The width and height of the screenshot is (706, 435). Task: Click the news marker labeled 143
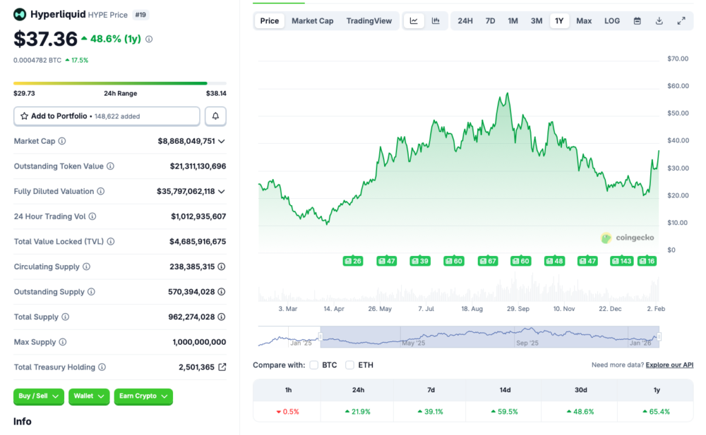tap(622, 261)
